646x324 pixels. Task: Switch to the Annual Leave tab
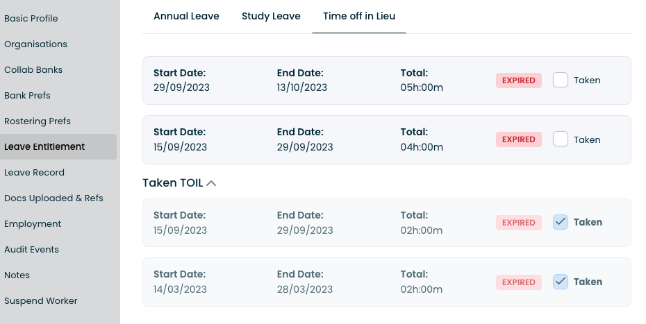(186, 16)
